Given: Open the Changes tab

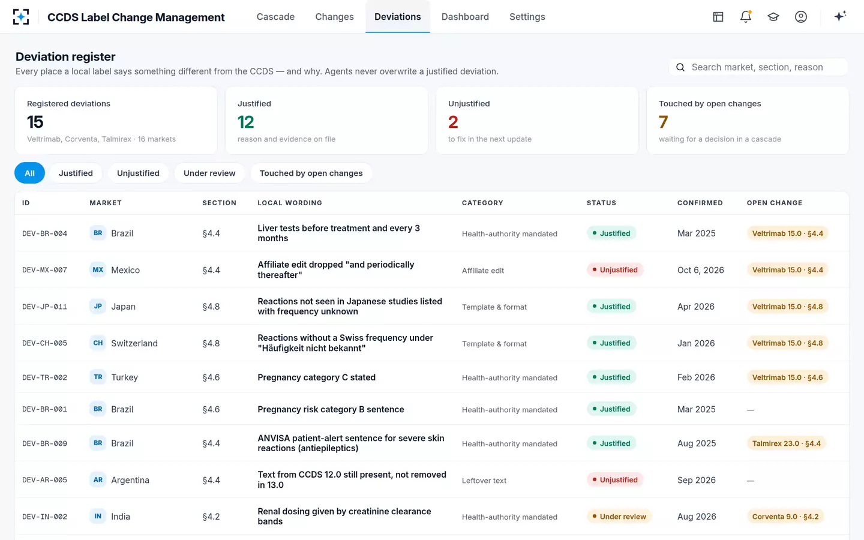Looking at the screenshot, I should (x=334, y=17).
